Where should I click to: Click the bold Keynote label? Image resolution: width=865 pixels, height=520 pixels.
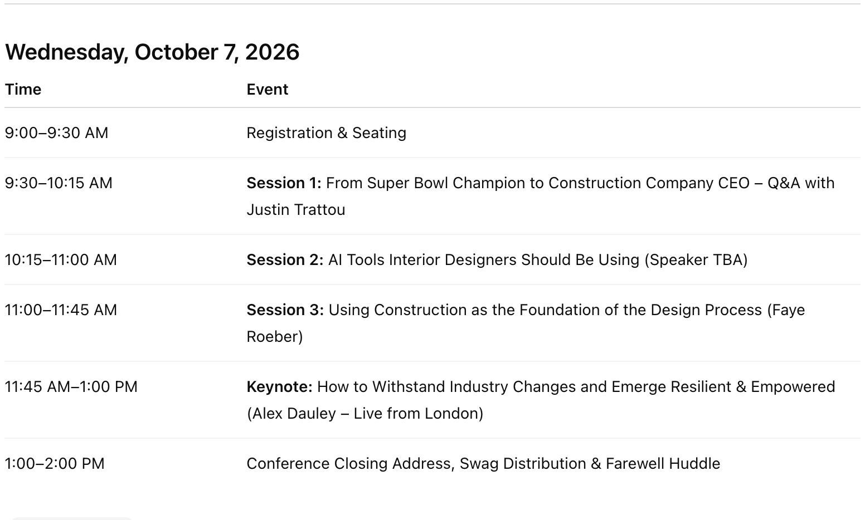(x=279, y=386)
